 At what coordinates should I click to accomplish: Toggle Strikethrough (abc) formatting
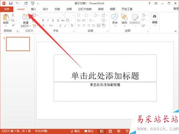(63, 20)
